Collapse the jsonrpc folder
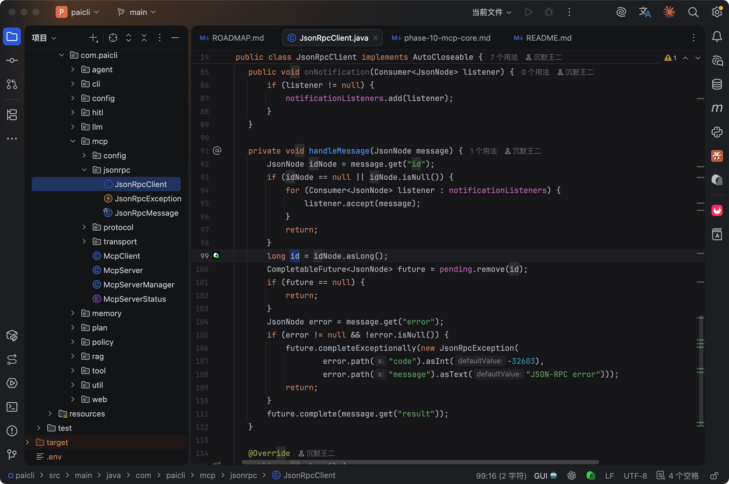729x484 pixels. click(x=84, y=170)
